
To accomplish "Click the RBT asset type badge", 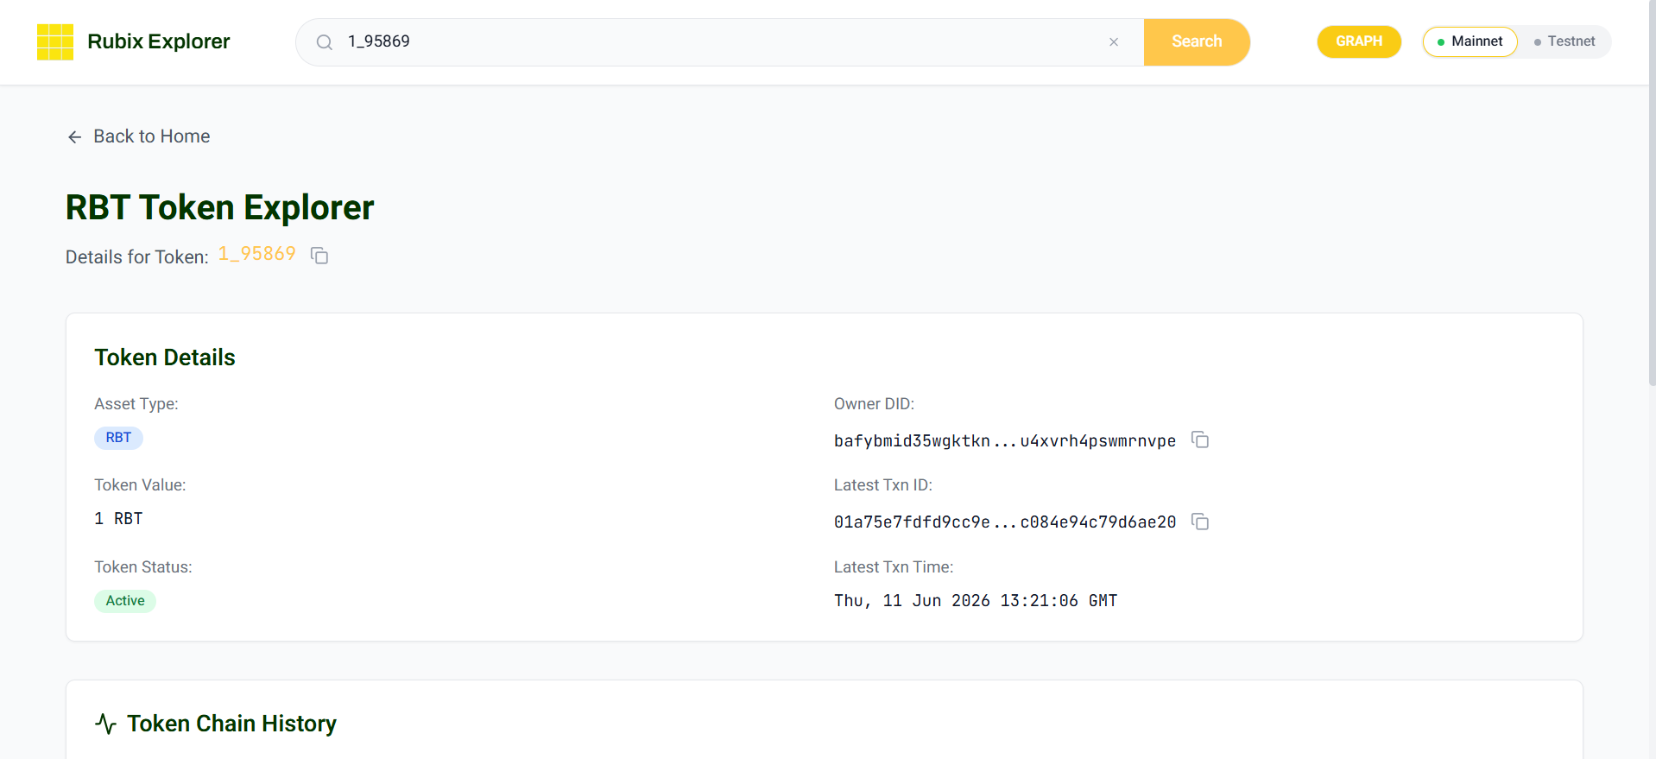I will point(118,438).
